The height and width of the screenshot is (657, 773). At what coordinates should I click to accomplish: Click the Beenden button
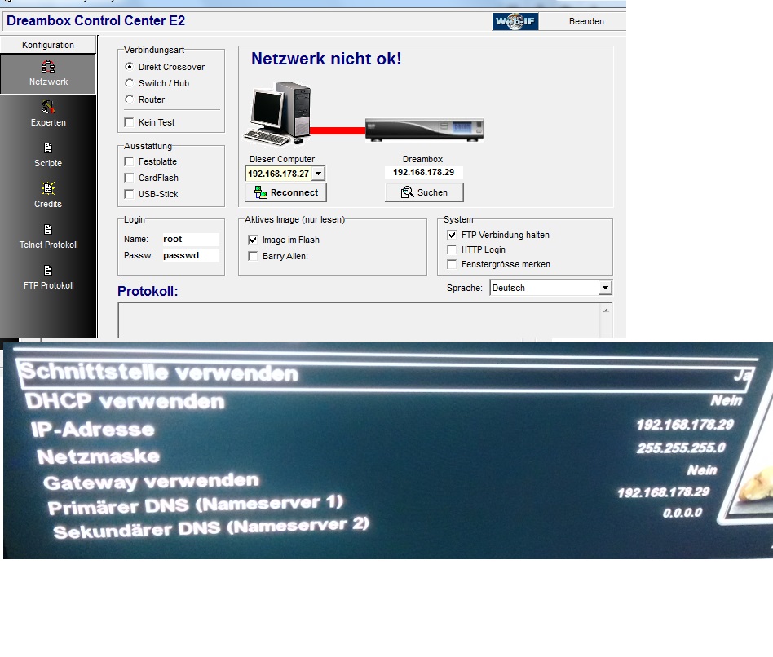tap(586, 21)
